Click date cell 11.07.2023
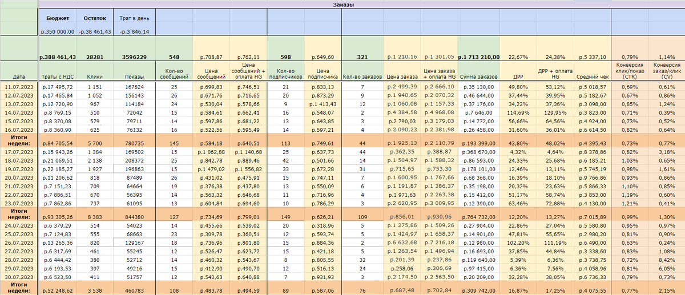Image resolution: width=685 pixels, height=295 pixels. point(19,86)
